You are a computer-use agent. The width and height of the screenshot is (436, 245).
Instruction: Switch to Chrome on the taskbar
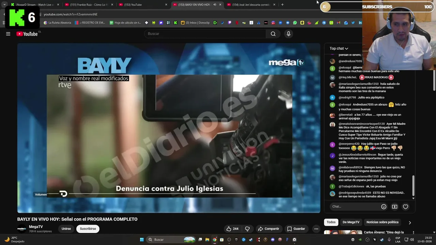214,240
